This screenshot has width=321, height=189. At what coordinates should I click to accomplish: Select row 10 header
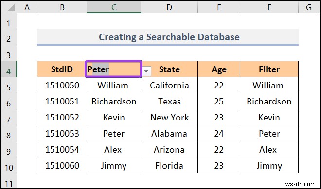pos(9,165)
